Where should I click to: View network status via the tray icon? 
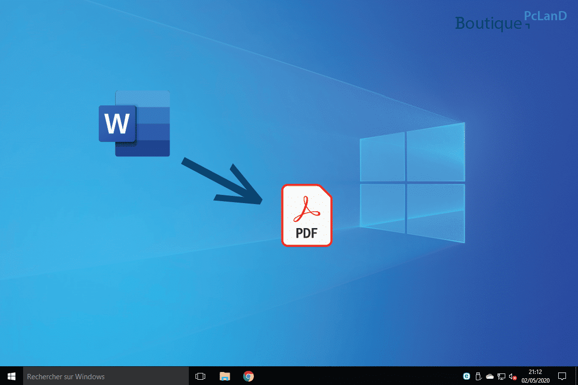(x=501, y=376)
